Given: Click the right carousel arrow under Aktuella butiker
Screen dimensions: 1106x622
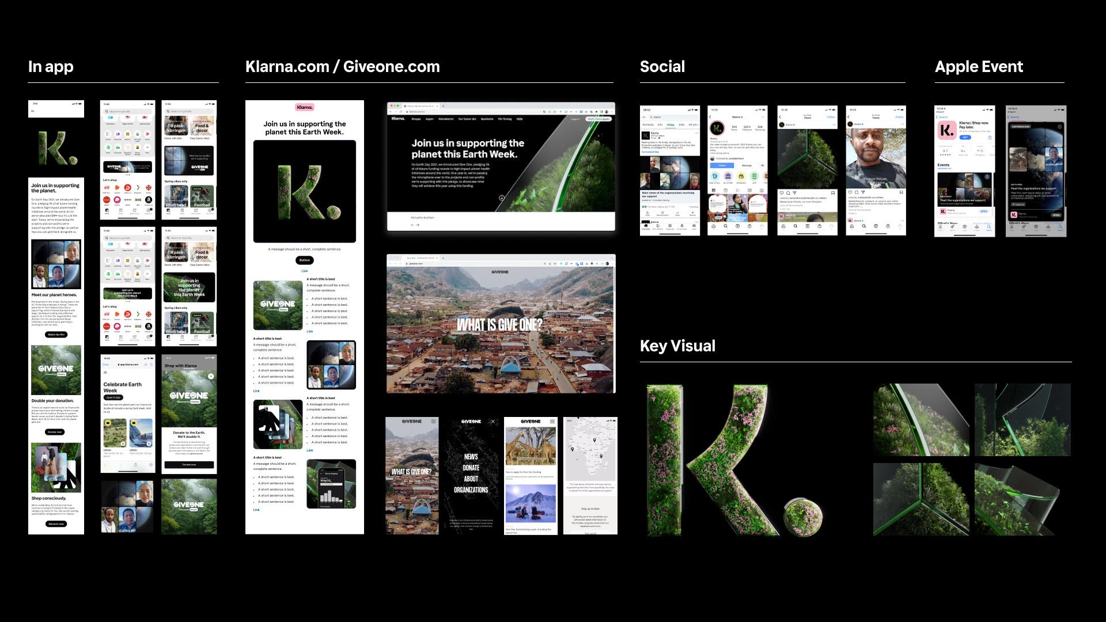Looking at the screenshot, I should click(418, 225).
